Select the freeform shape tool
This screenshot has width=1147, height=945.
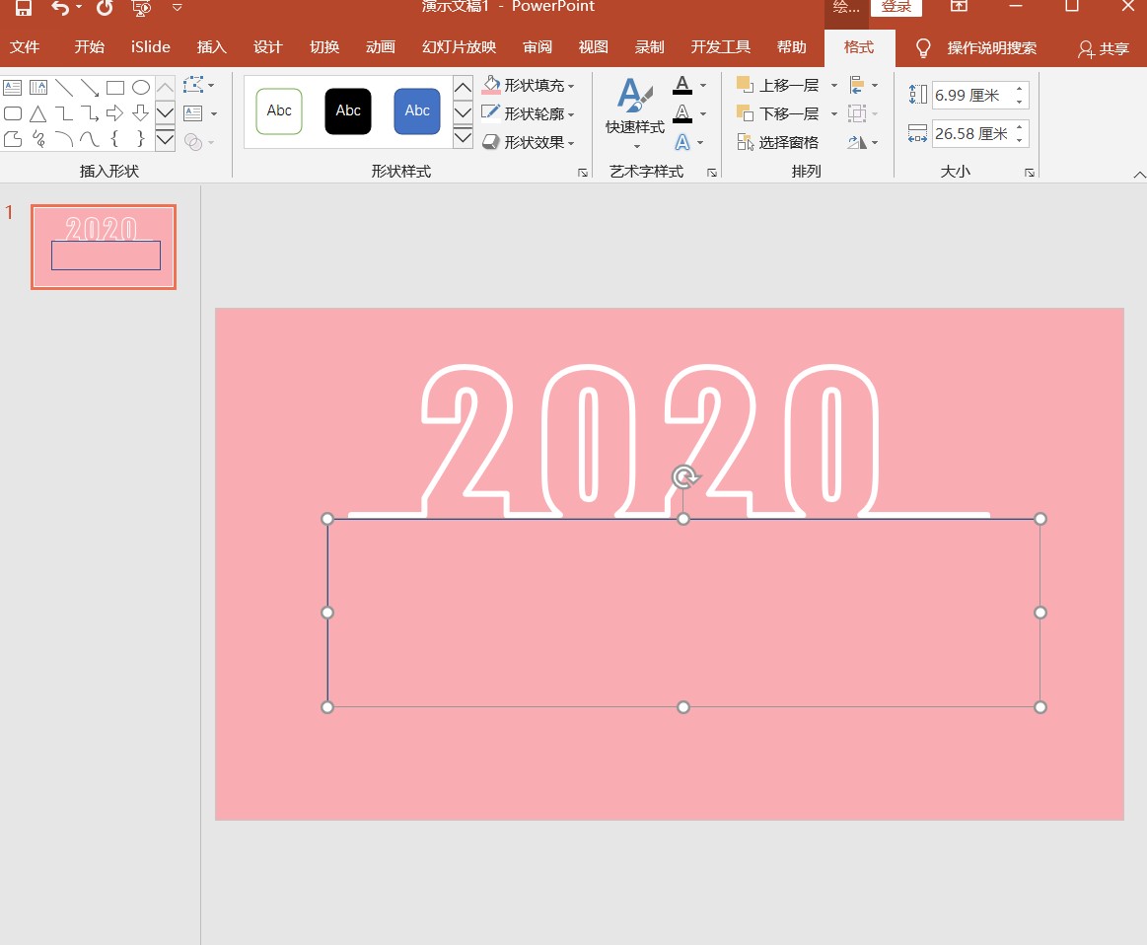[13, 139]
